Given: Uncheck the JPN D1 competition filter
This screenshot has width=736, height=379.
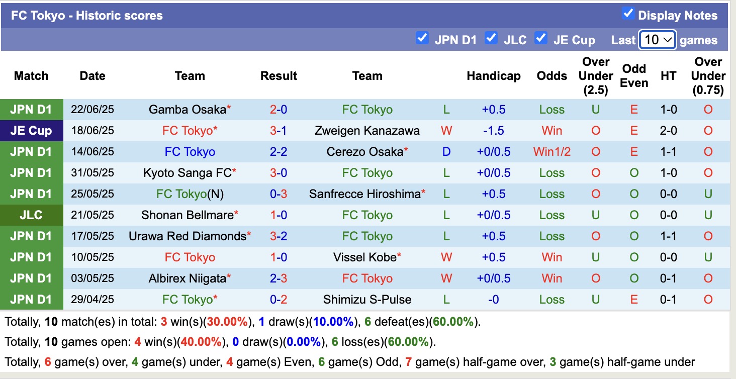Looking at the screenshot, I should click(x=422, y=38).
